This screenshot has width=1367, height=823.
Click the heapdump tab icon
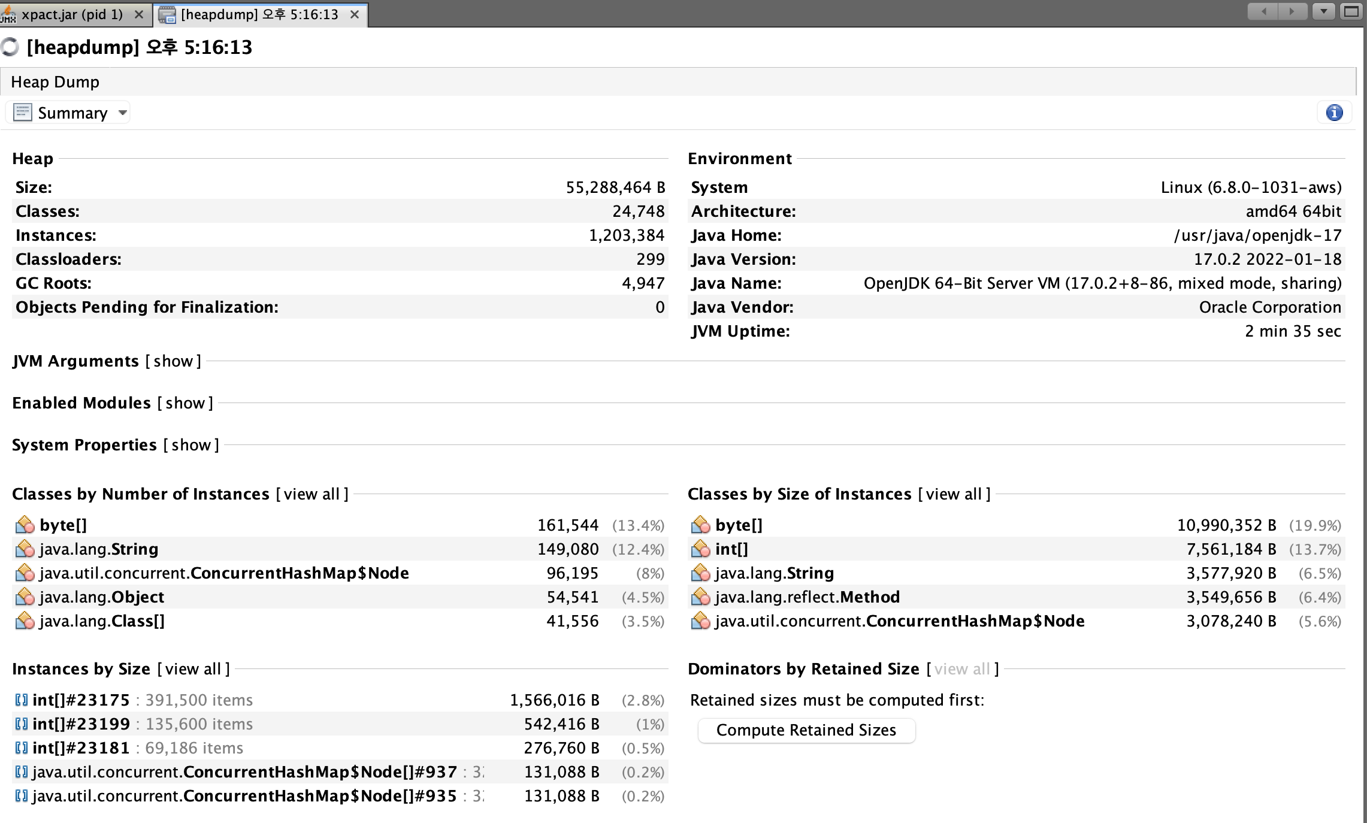tap(167, 14)
